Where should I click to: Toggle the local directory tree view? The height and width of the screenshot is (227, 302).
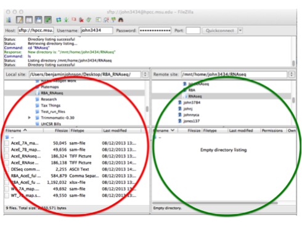(29, 20)
